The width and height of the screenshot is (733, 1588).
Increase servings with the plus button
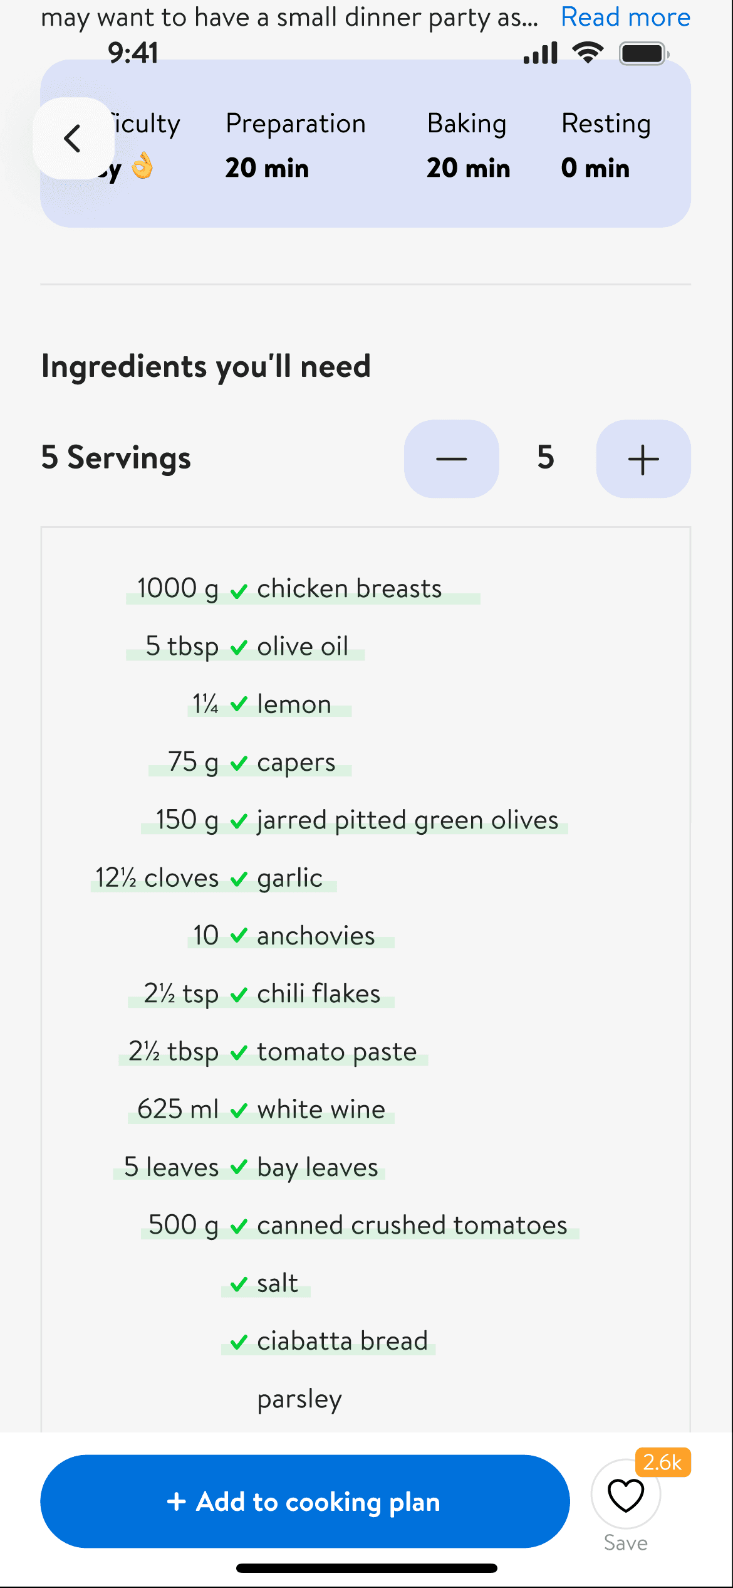[643, 458]
